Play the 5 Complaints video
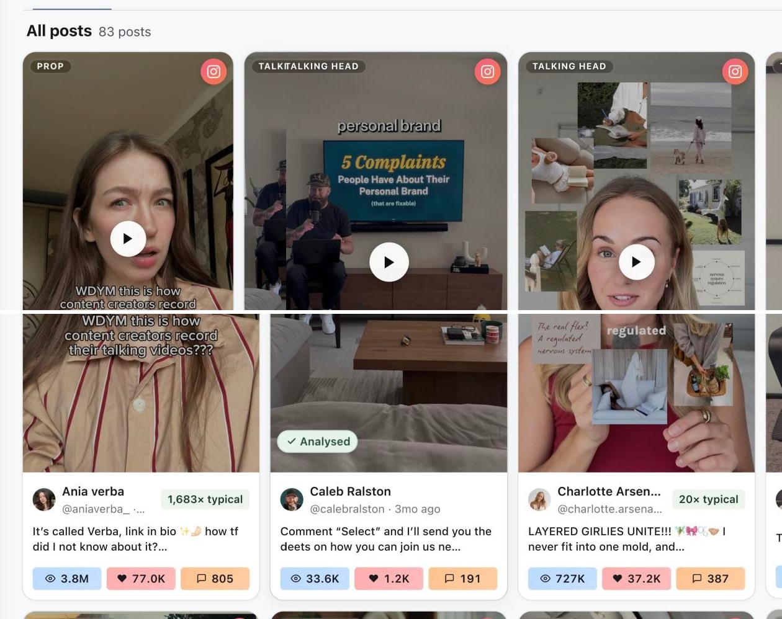Screen dimensions: 782x619 [x=389, y=262]
